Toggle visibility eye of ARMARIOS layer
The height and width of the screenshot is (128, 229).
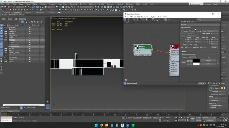tap(6, 32)
